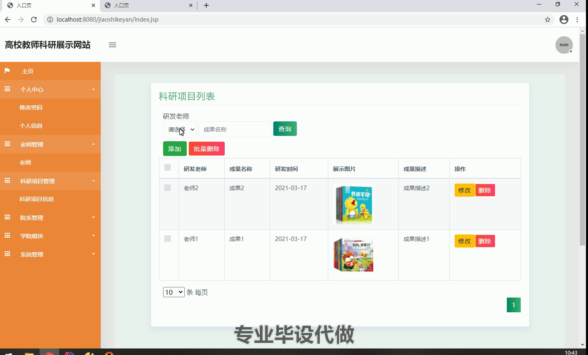Go back using the browser back arrow
588x355 pixels.
click(x=8, y=20)
